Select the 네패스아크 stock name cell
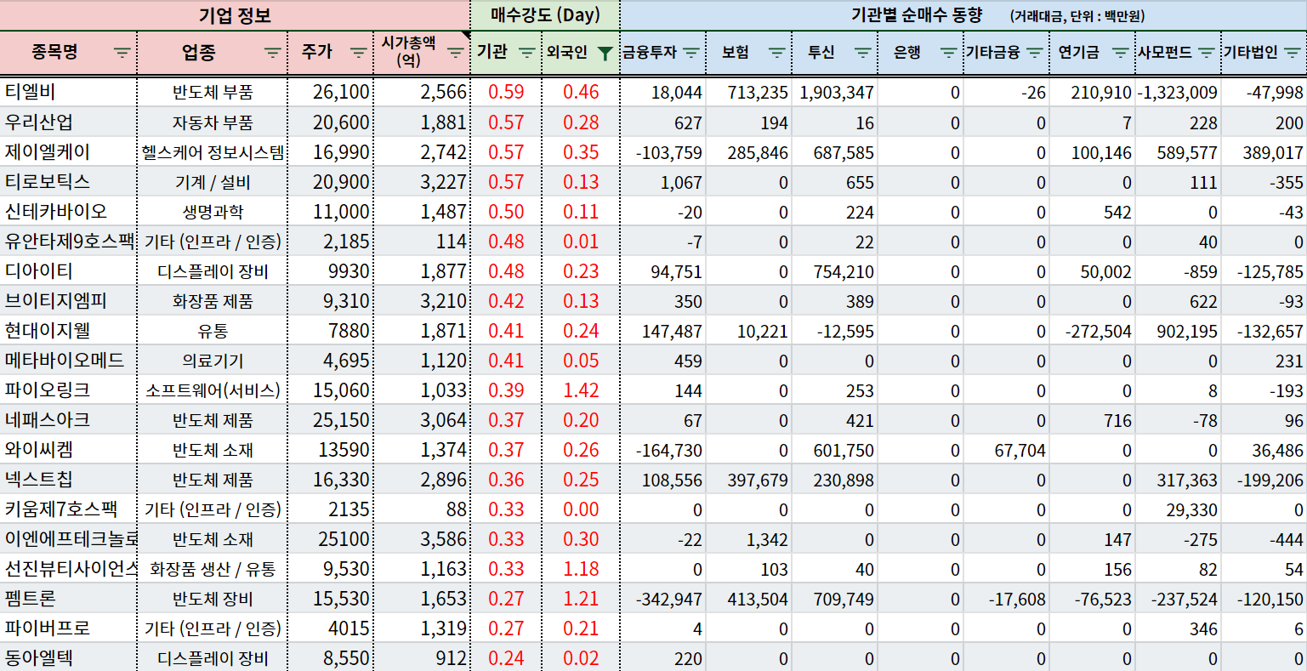The image size is (1307, 671). click(68, 419)
